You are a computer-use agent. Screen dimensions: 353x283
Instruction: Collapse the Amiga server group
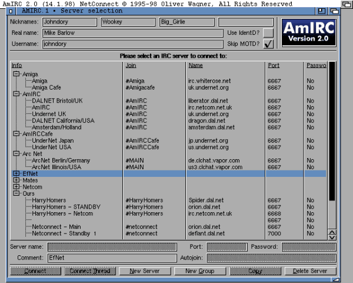16,74
